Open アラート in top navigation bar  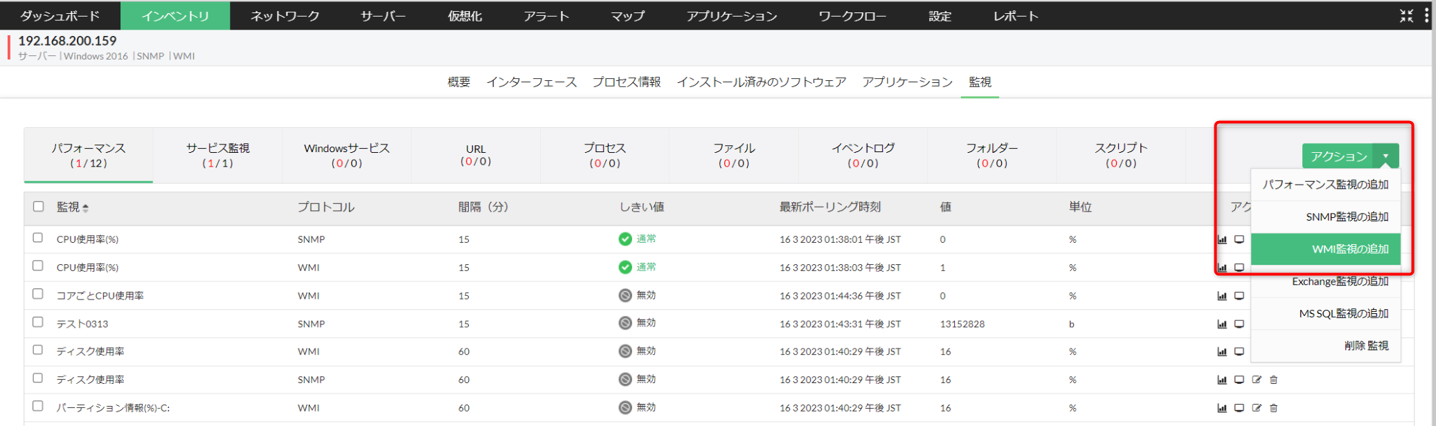pyautogui.click(x=546, y=16)
